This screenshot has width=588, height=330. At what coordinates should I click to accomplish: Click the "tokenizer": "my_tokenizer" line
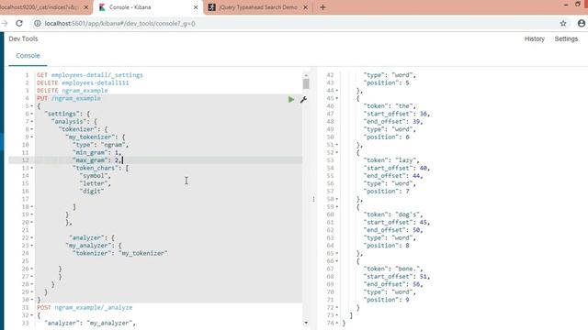[x=120, y=253]
